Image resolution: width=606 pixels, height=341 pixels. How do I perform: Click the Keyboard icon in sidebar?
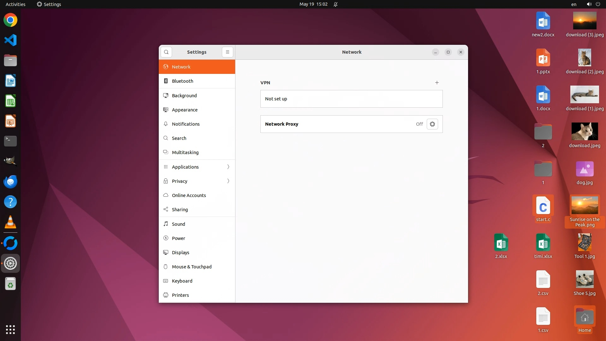[x=166, y=281]
